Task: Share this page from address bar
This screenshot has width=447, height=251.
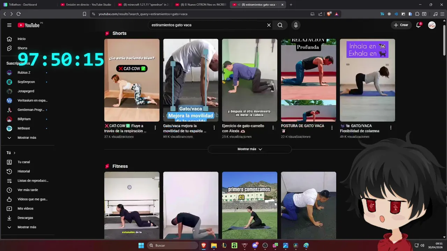Action: click(320, 14)
